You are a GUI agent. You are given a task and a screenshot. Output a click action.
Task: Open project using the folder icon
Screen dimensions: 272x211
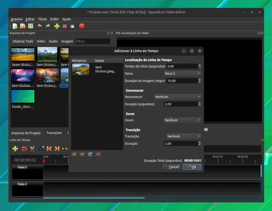(x=23, y=26)
